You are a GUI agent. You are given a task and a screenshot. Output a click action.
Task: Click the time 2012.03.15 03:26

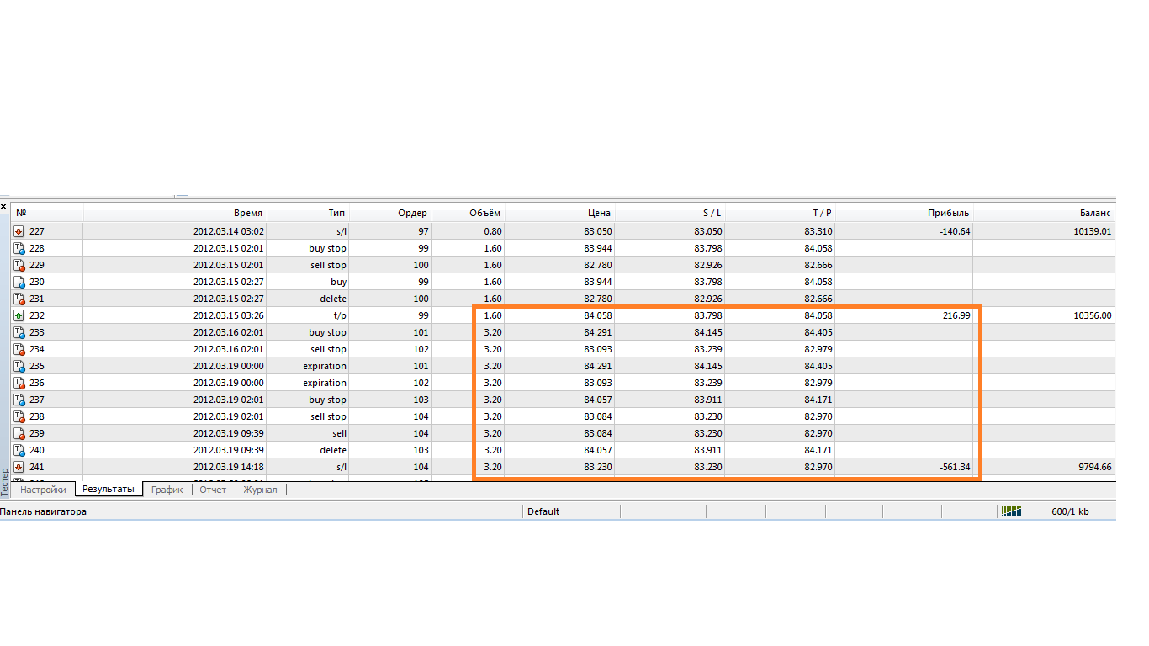pyautogui.click(x=229, y=315)
